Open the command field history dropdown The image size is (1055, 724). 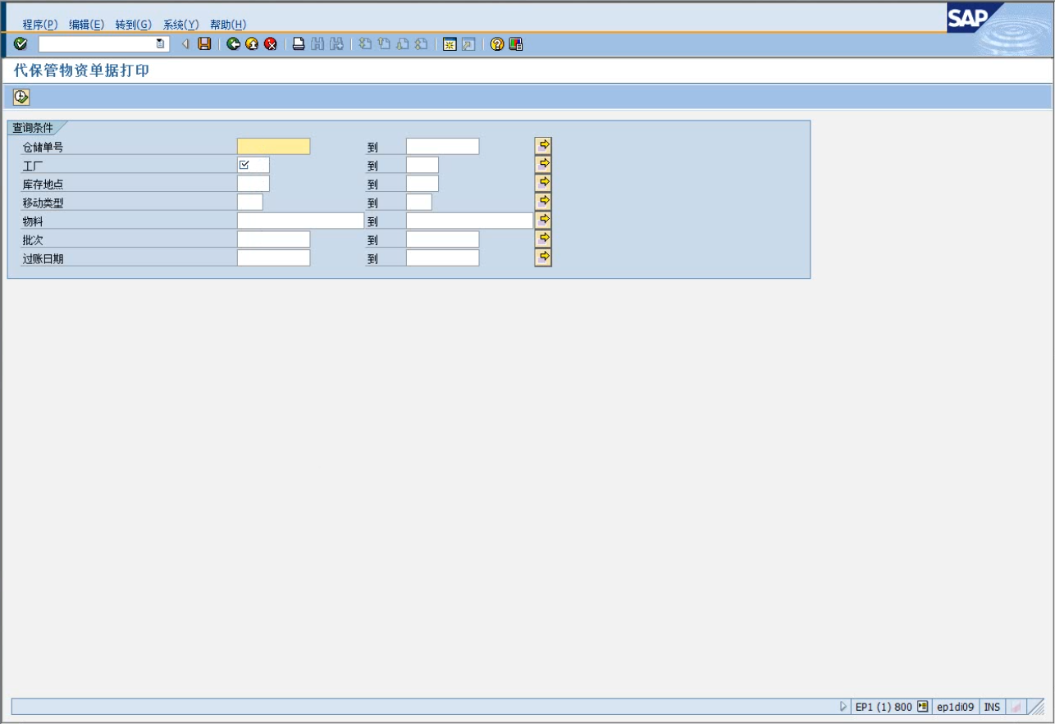(161, 44)
